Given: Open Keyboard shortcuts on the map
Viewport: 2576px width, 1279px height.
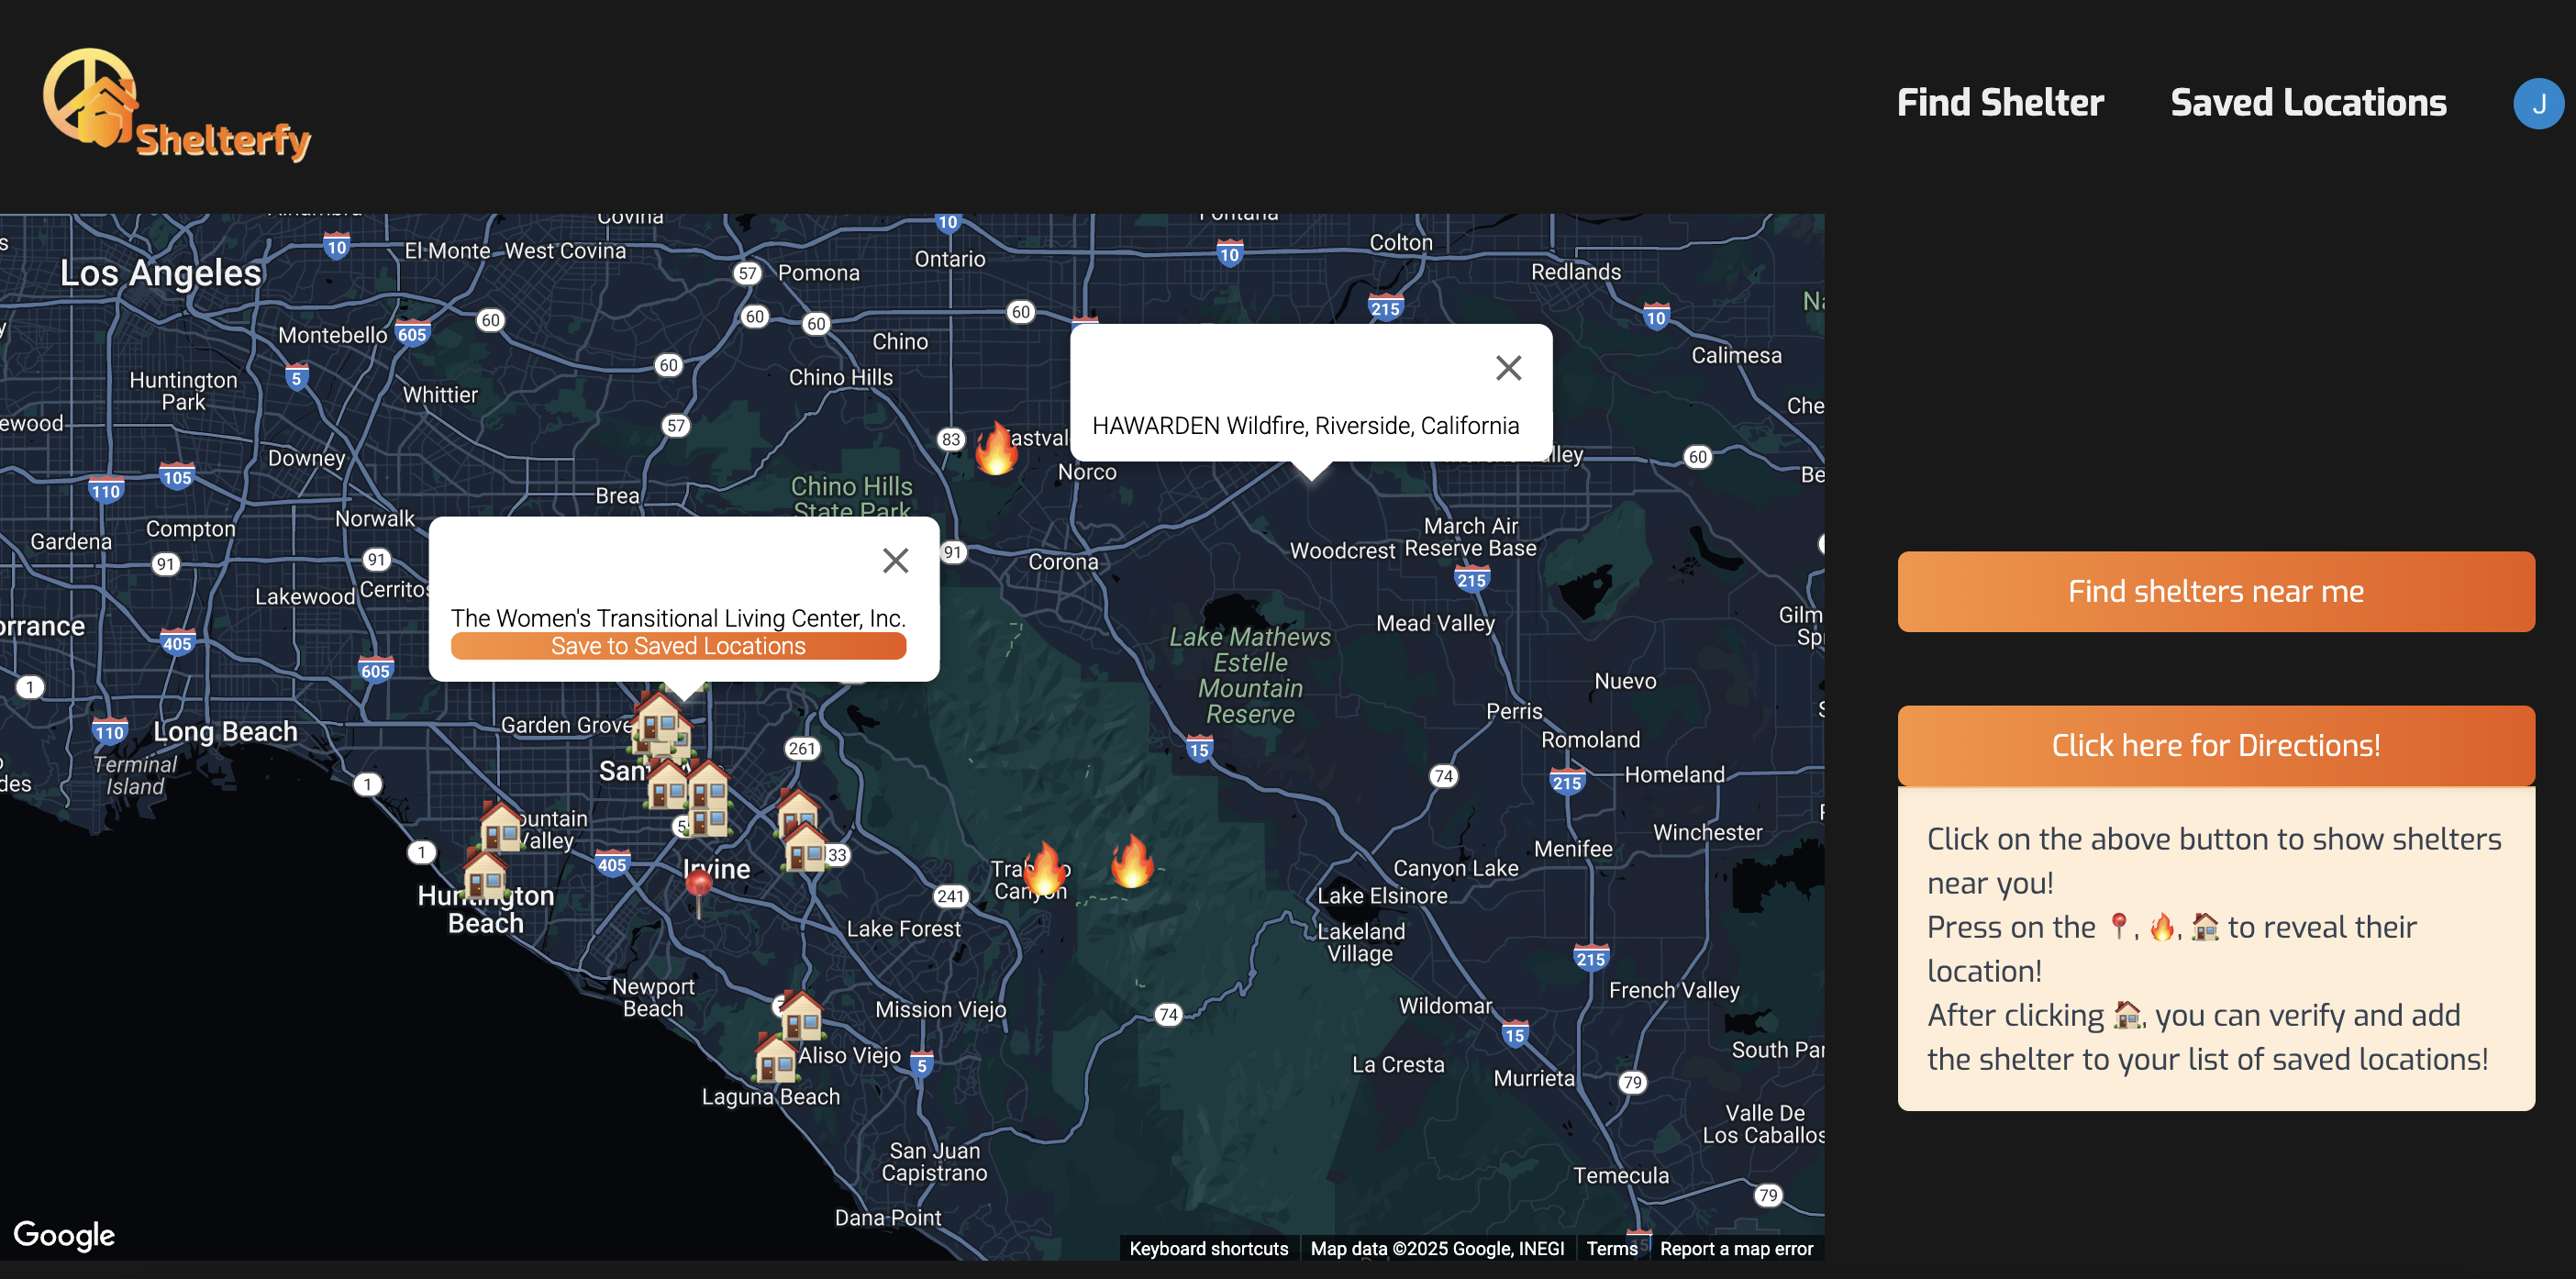Looking at the screenshot, I should [1208, 1248].
